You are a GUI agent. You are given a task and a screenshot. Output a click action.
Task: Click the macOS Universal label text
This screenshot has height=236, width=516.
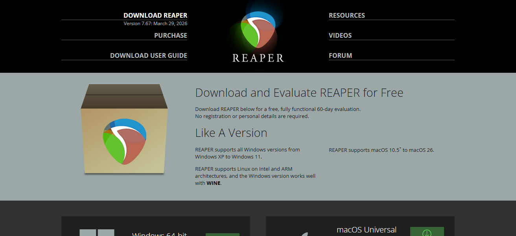pyautogui.click(x=367, y=230)
